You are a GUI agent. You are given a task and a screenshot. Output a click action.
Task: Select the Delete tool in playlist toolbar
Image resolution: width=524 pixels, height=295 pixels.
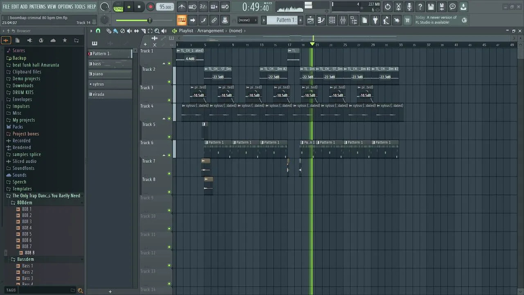[x=122, y=31]
